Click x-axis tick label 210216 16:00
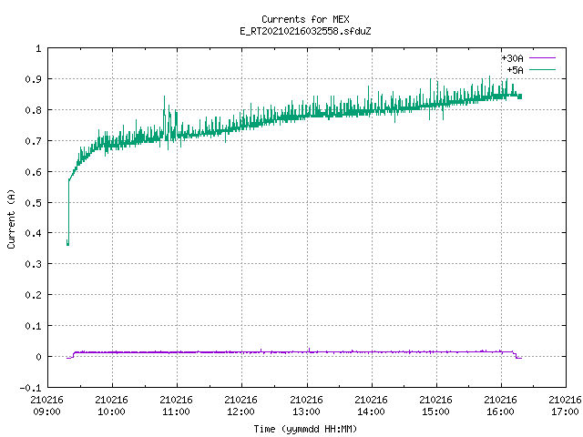Screen dimensions: 583x437 [x=500, y=405]
